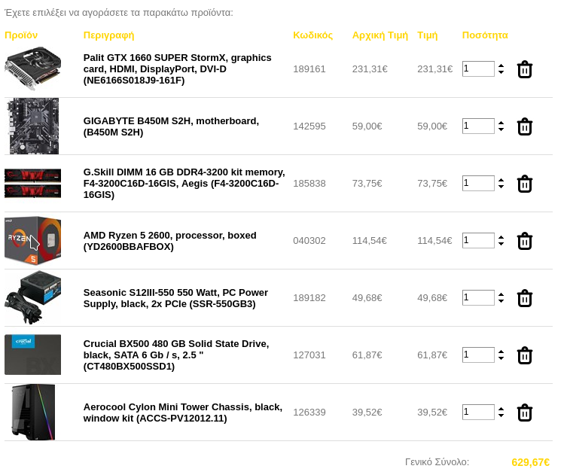Click trash icon for G.Skill DDR4-3200 memory

524,184
